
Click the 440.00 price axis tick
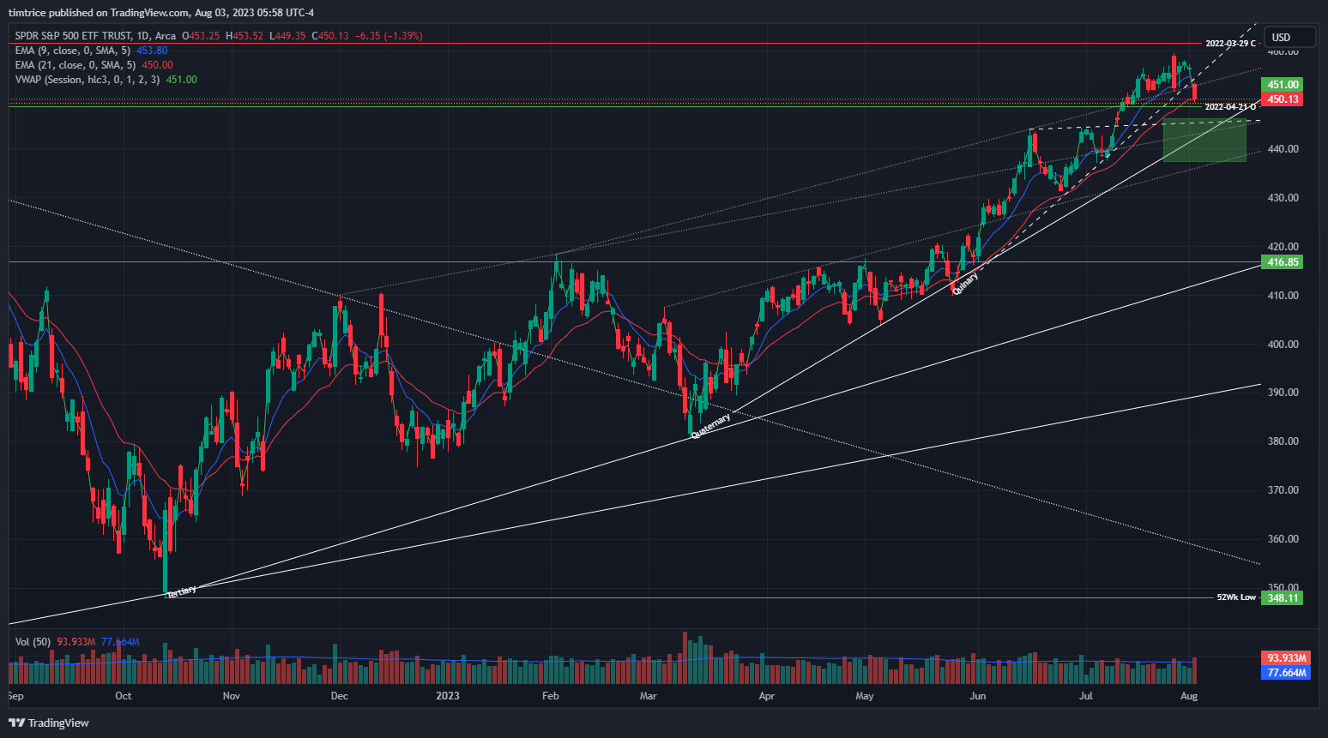(1283, 149)
